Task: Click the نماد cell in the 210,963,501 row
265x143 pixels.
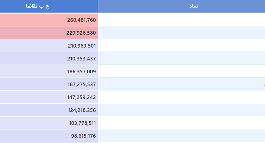Action: pyautogui.click(x=182, y=46)
